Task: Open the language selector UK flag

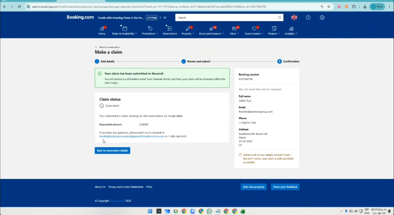Action: [x=294, y=17]
